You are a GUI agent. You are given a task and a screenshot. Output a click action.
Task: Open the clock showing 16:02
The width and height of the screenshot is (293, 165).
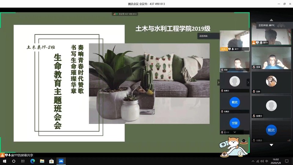[x=276, y=161]
